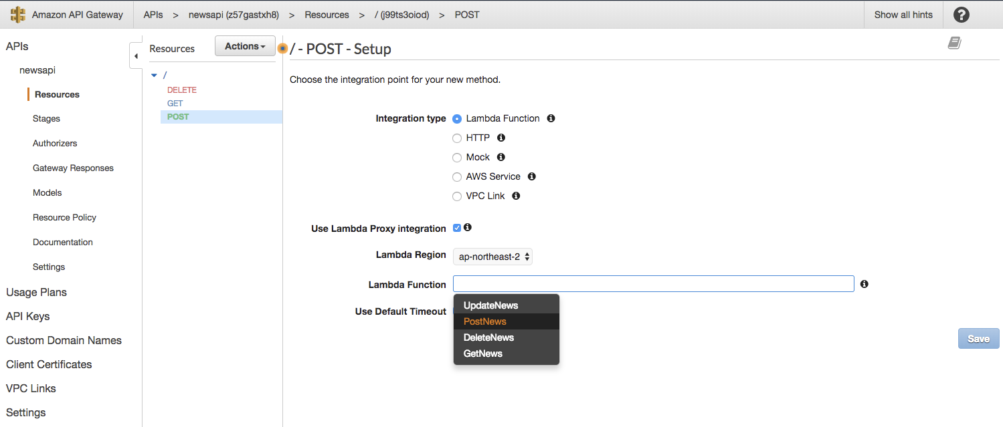This screenshot has height=427, width=1003.
Task: Open the Lambda Region dropdown
Action: tap(492, 257)
